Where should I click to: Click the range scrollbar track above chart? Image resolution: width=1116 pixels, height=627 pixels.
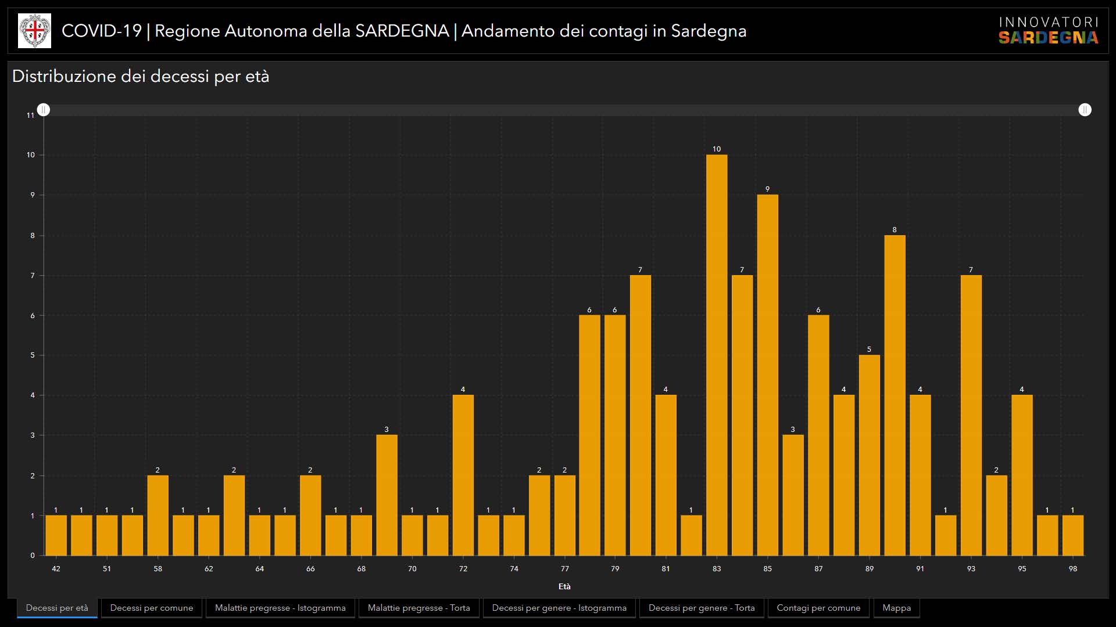(x=564, y=110)
